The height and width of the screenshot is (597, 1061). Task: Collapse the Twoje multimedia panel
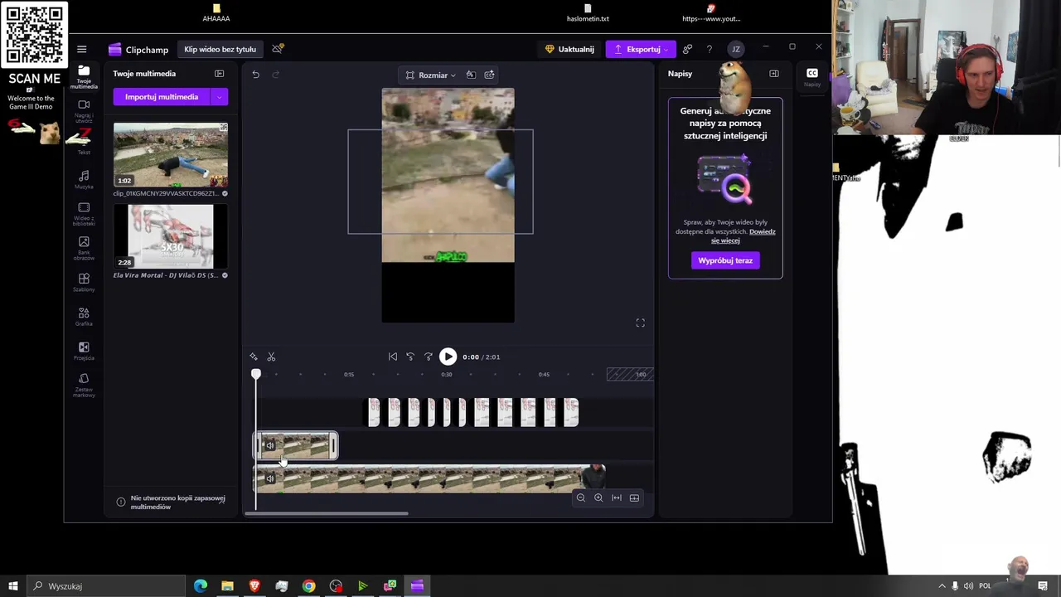tap(220, 74)
